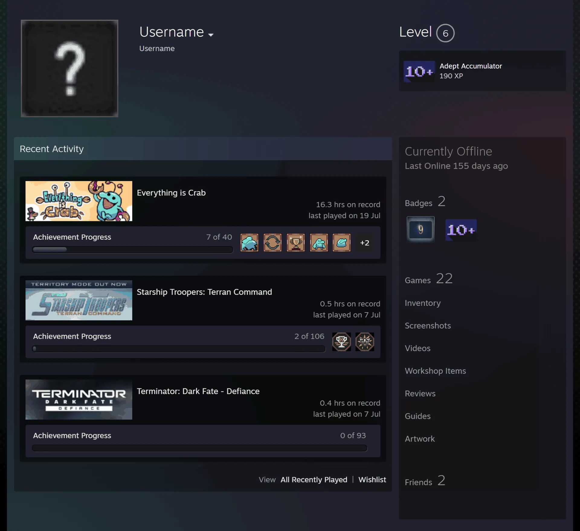Open the profile avatar with the question mark
Image resolution: width=580 pixels, height=531 pixels.
[69, 68]
